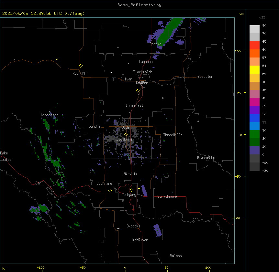Click the dBZ legend heading
Image resolution: width=279 pixels, height=272 pixels.
pos(262,17)
